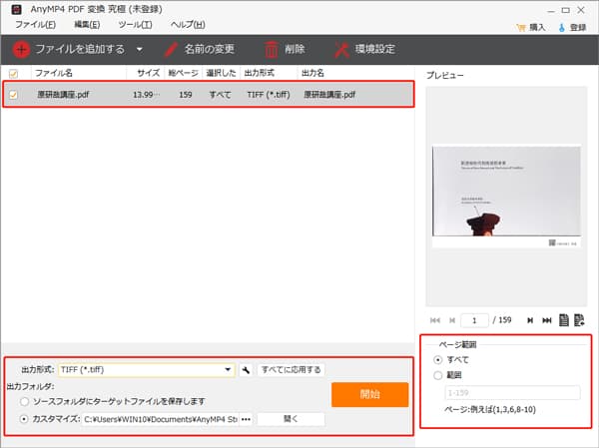Click the 出力名 原研哉講座.pdf cell
Image resolution: width=599 pixels, height=448 pixels.
(x=329, y=95)
